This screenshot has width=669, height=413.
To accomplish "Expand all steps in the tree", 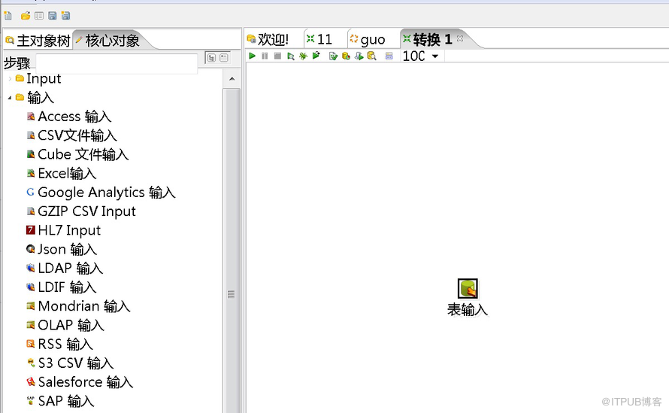I will pyautogui.click(x=211, y=58).
